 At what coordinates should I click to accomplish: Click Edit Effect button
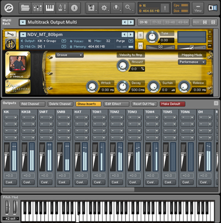coord(117,104)
